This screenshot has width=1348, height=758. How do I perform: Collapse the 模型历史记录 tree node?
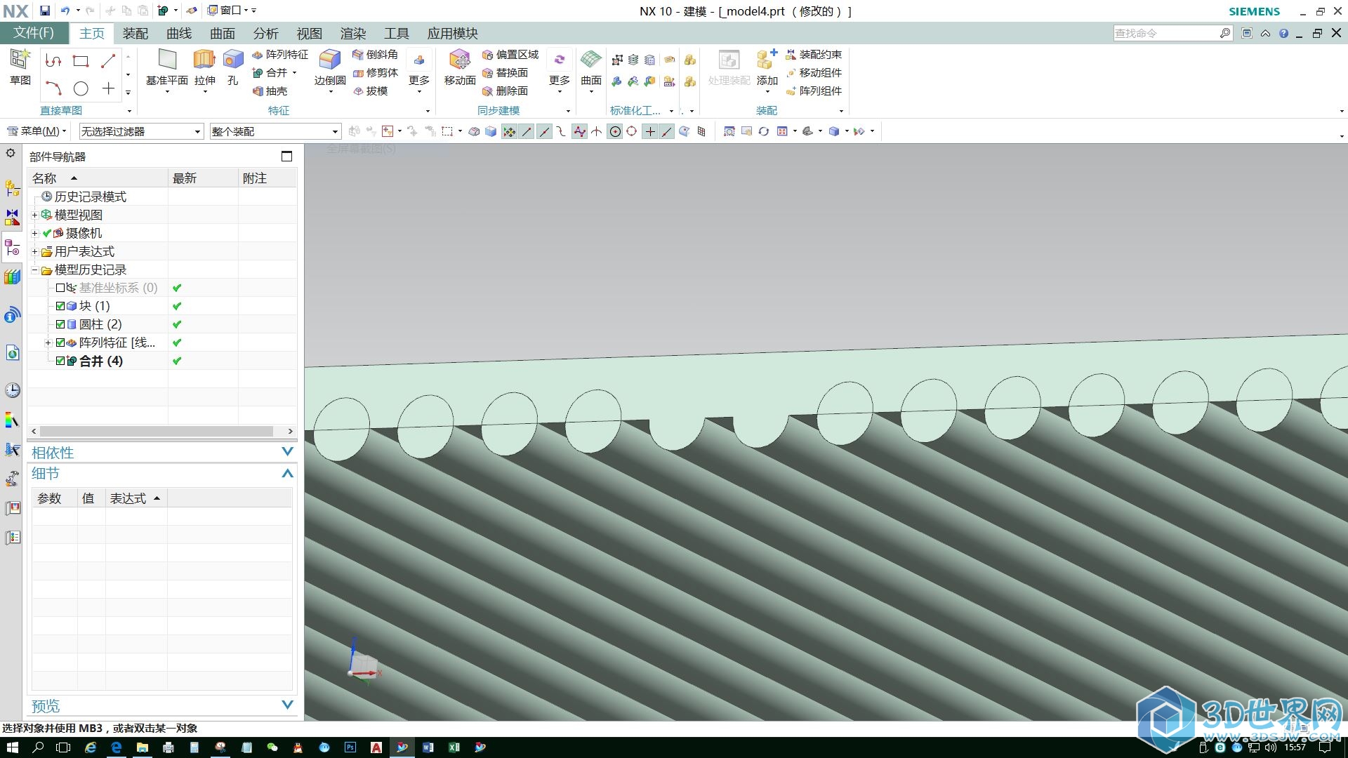tap(34, 270)
